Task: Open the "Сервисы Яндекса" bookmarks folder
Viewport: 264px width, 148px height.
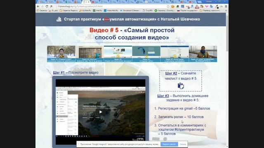Action: (x=69, y=10)
